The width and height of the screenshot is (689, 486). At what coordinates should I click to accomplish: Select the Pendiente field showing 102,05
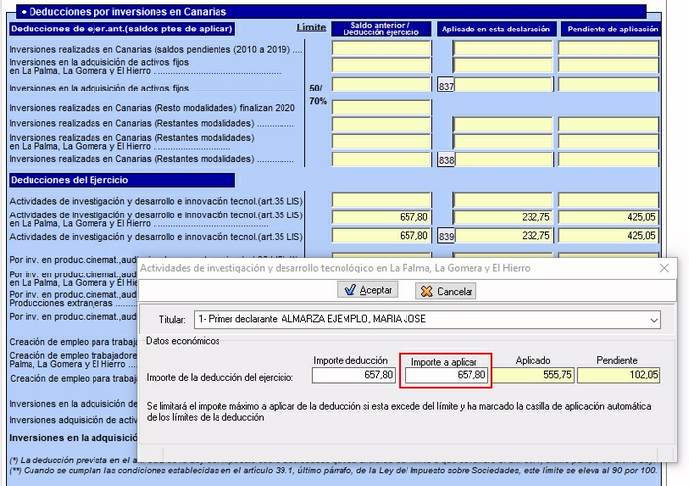click(x=618, y=375)
